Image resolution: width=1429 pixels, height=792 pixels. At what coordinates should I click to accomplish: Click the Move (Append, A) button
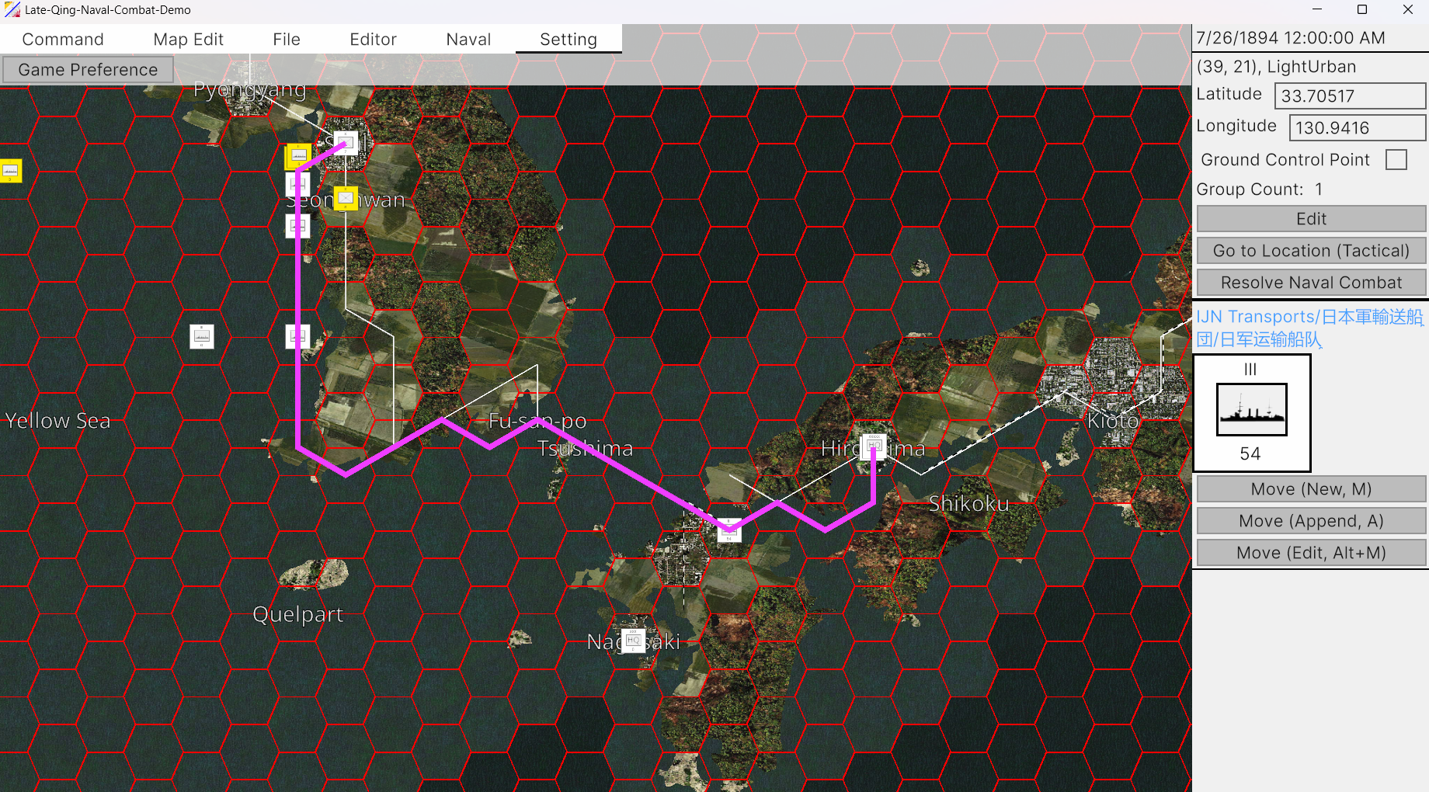1311,521
